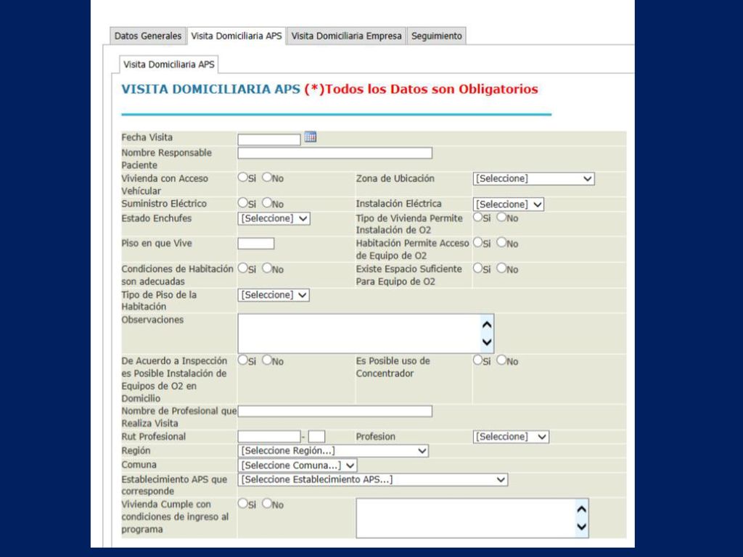Expand the Seleccione Región dropdown
Viewport: 743px width, 557px height.
coord(333,450)
